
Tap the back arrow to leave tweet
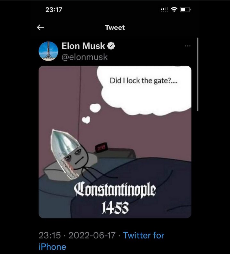coord(41,27)
